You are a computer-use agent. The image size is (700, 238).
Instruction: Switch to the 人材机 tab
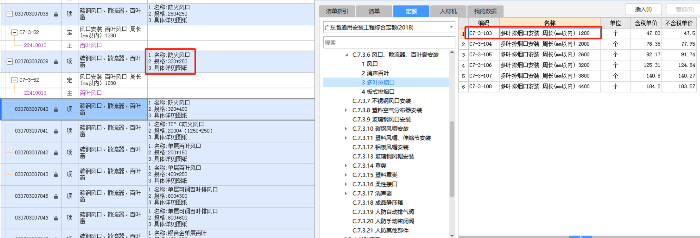(x=448, y=11)
